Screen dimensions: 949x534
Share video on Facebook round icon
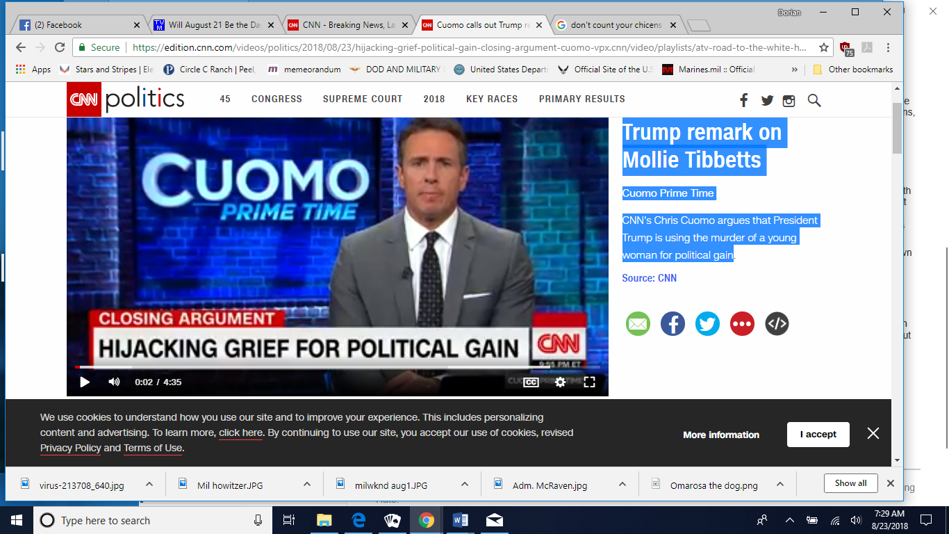(x=672, y=324)
